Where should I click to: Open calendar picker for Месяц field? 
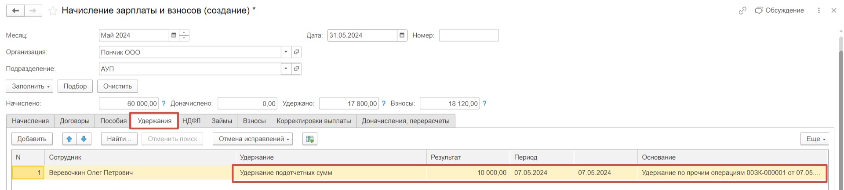[174, 35]
